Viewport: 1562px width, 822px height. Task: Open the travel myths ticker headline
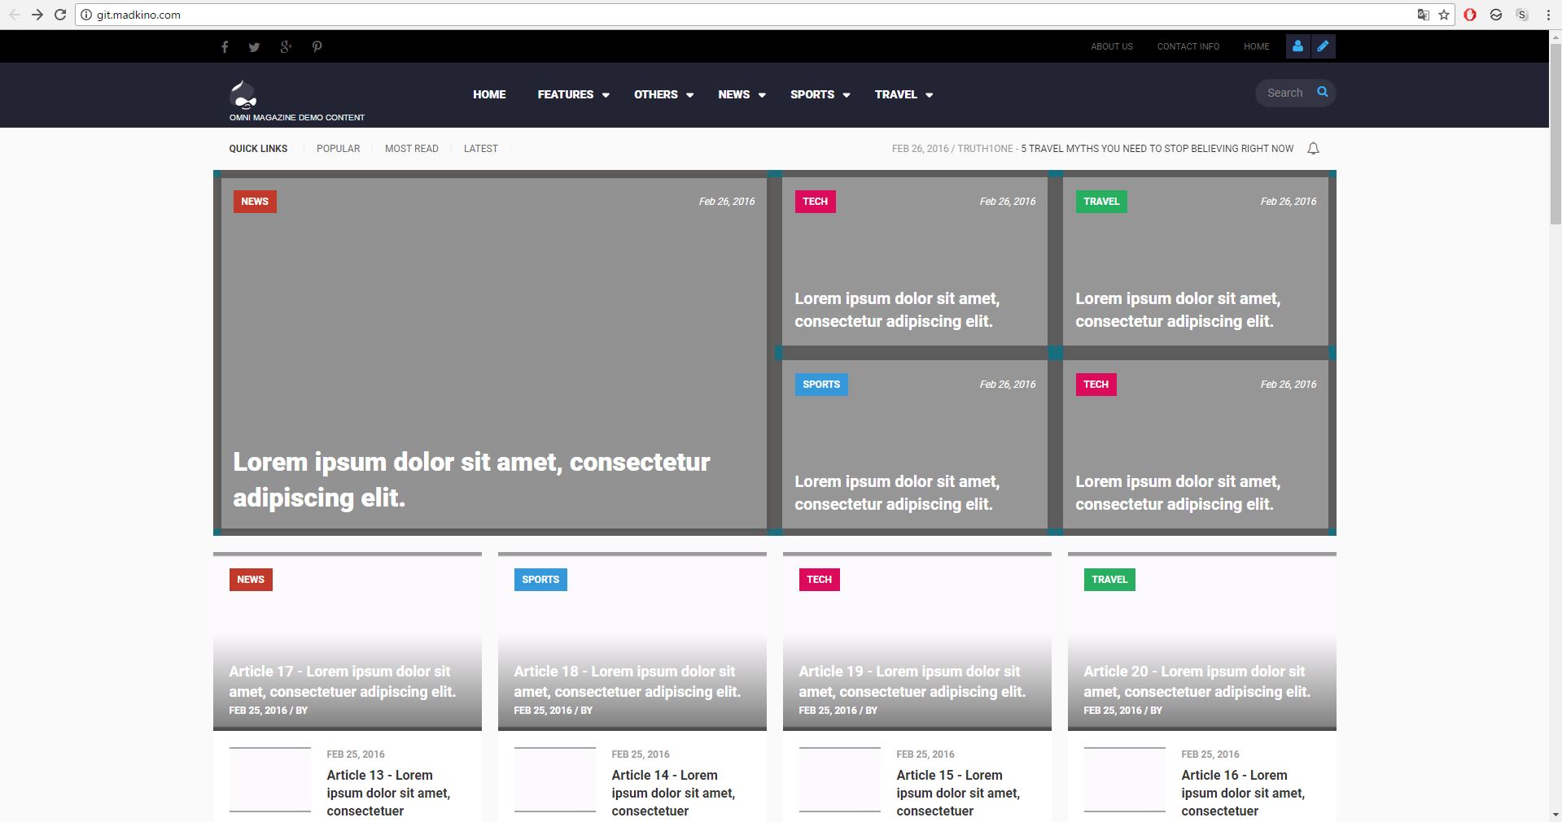(1157, 149)
